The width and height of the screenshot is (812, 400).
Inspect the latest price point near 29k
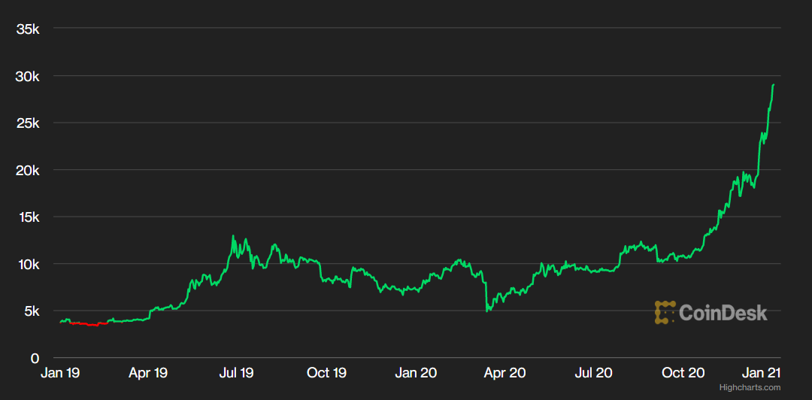(x=773, y=84)
